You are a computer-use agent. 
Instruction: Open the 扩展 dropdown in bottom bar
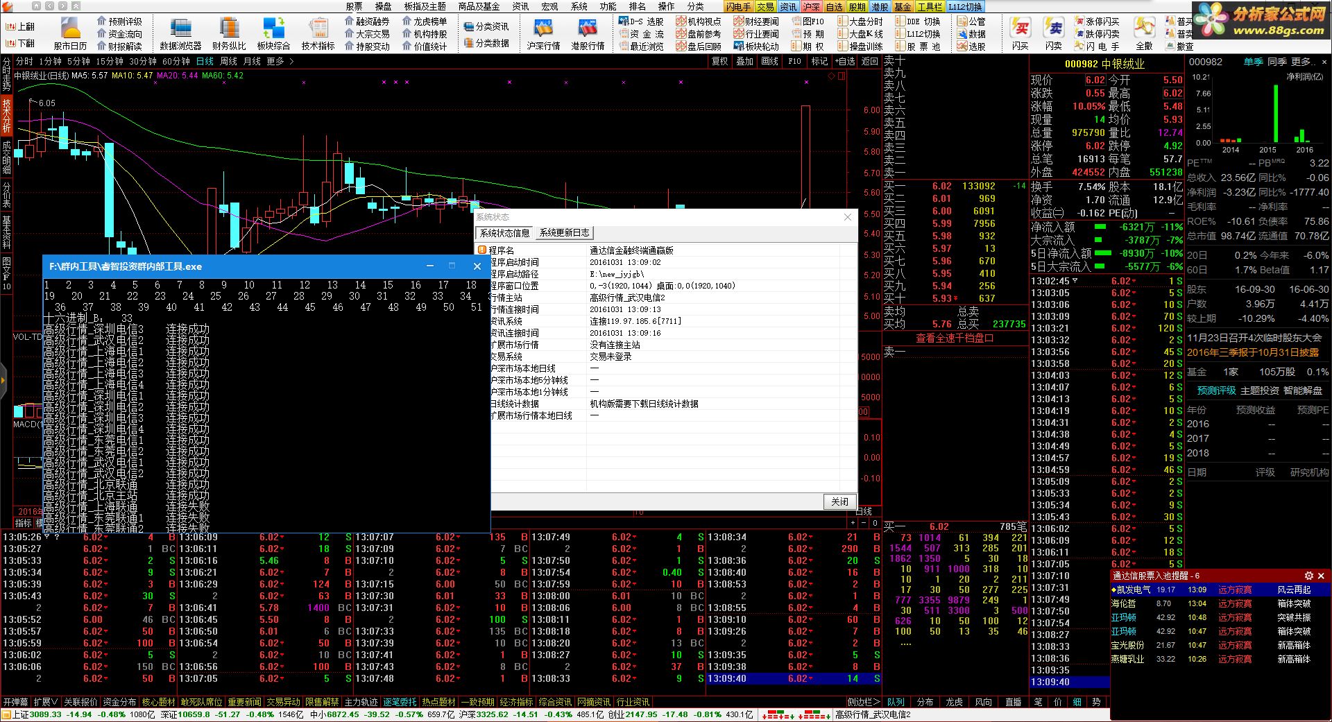[x=46, y=702]
